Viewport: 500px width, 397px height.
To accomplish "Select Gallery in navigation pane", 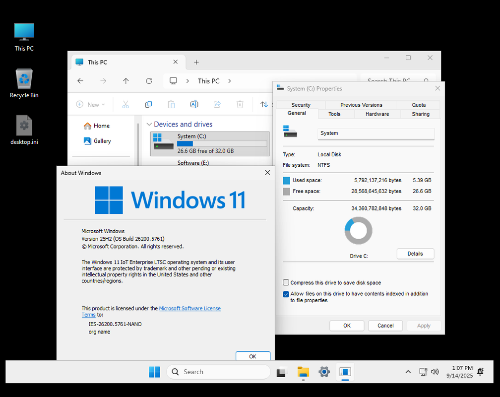I will tap(97, 141).
